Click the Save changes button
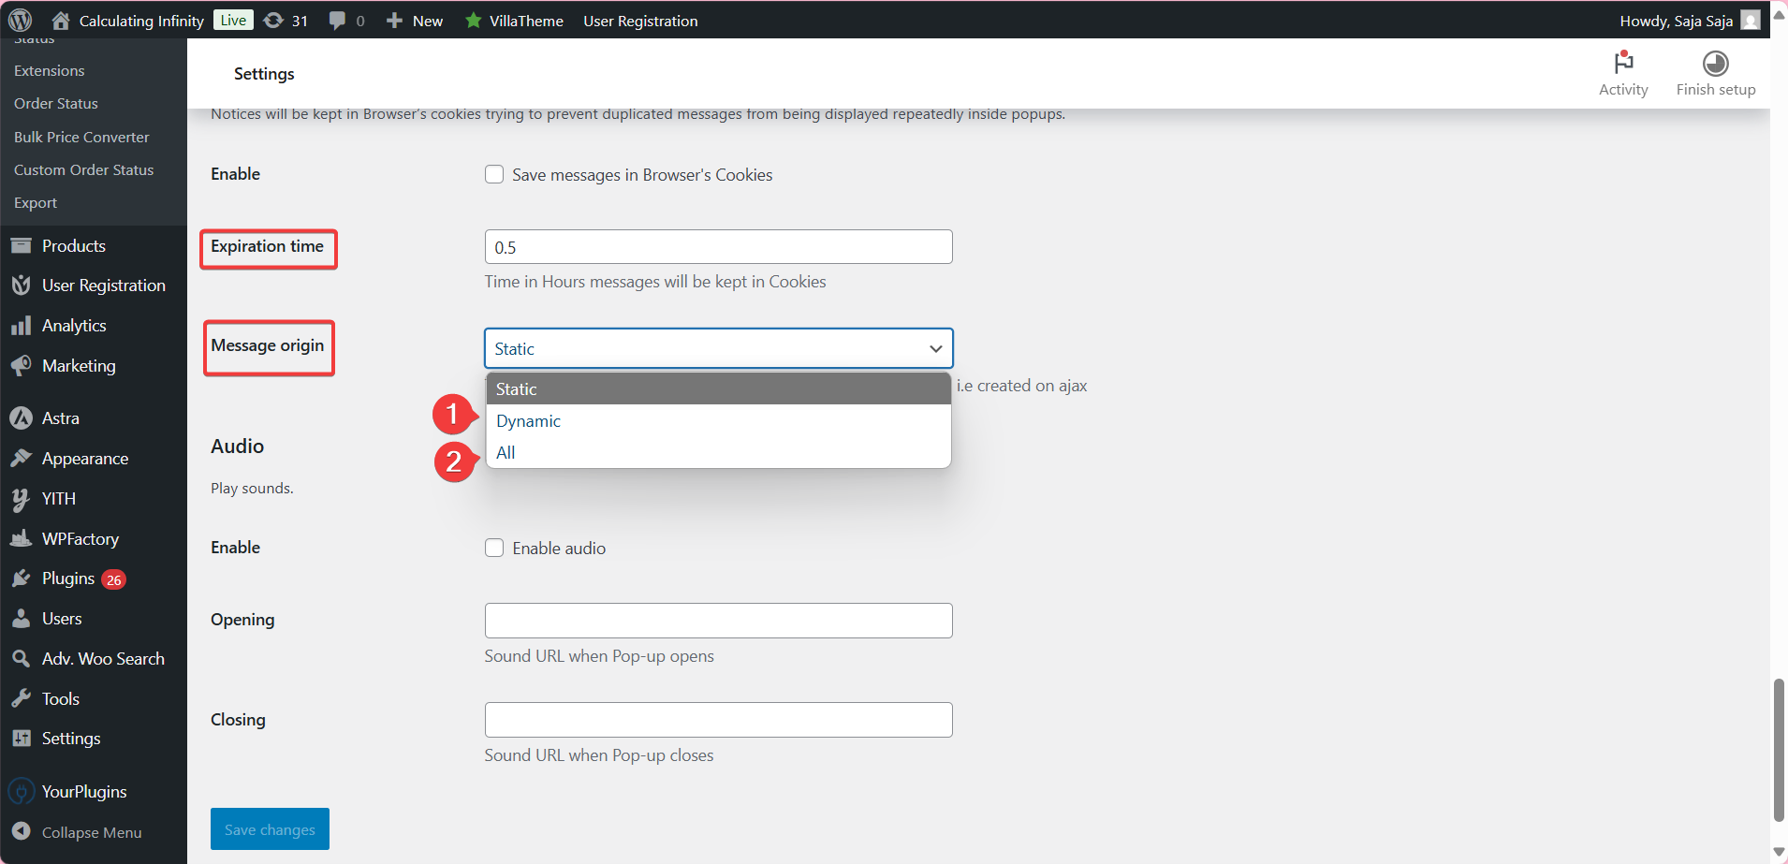Screen dimensions: 1788x864 [x=270, y=829]
